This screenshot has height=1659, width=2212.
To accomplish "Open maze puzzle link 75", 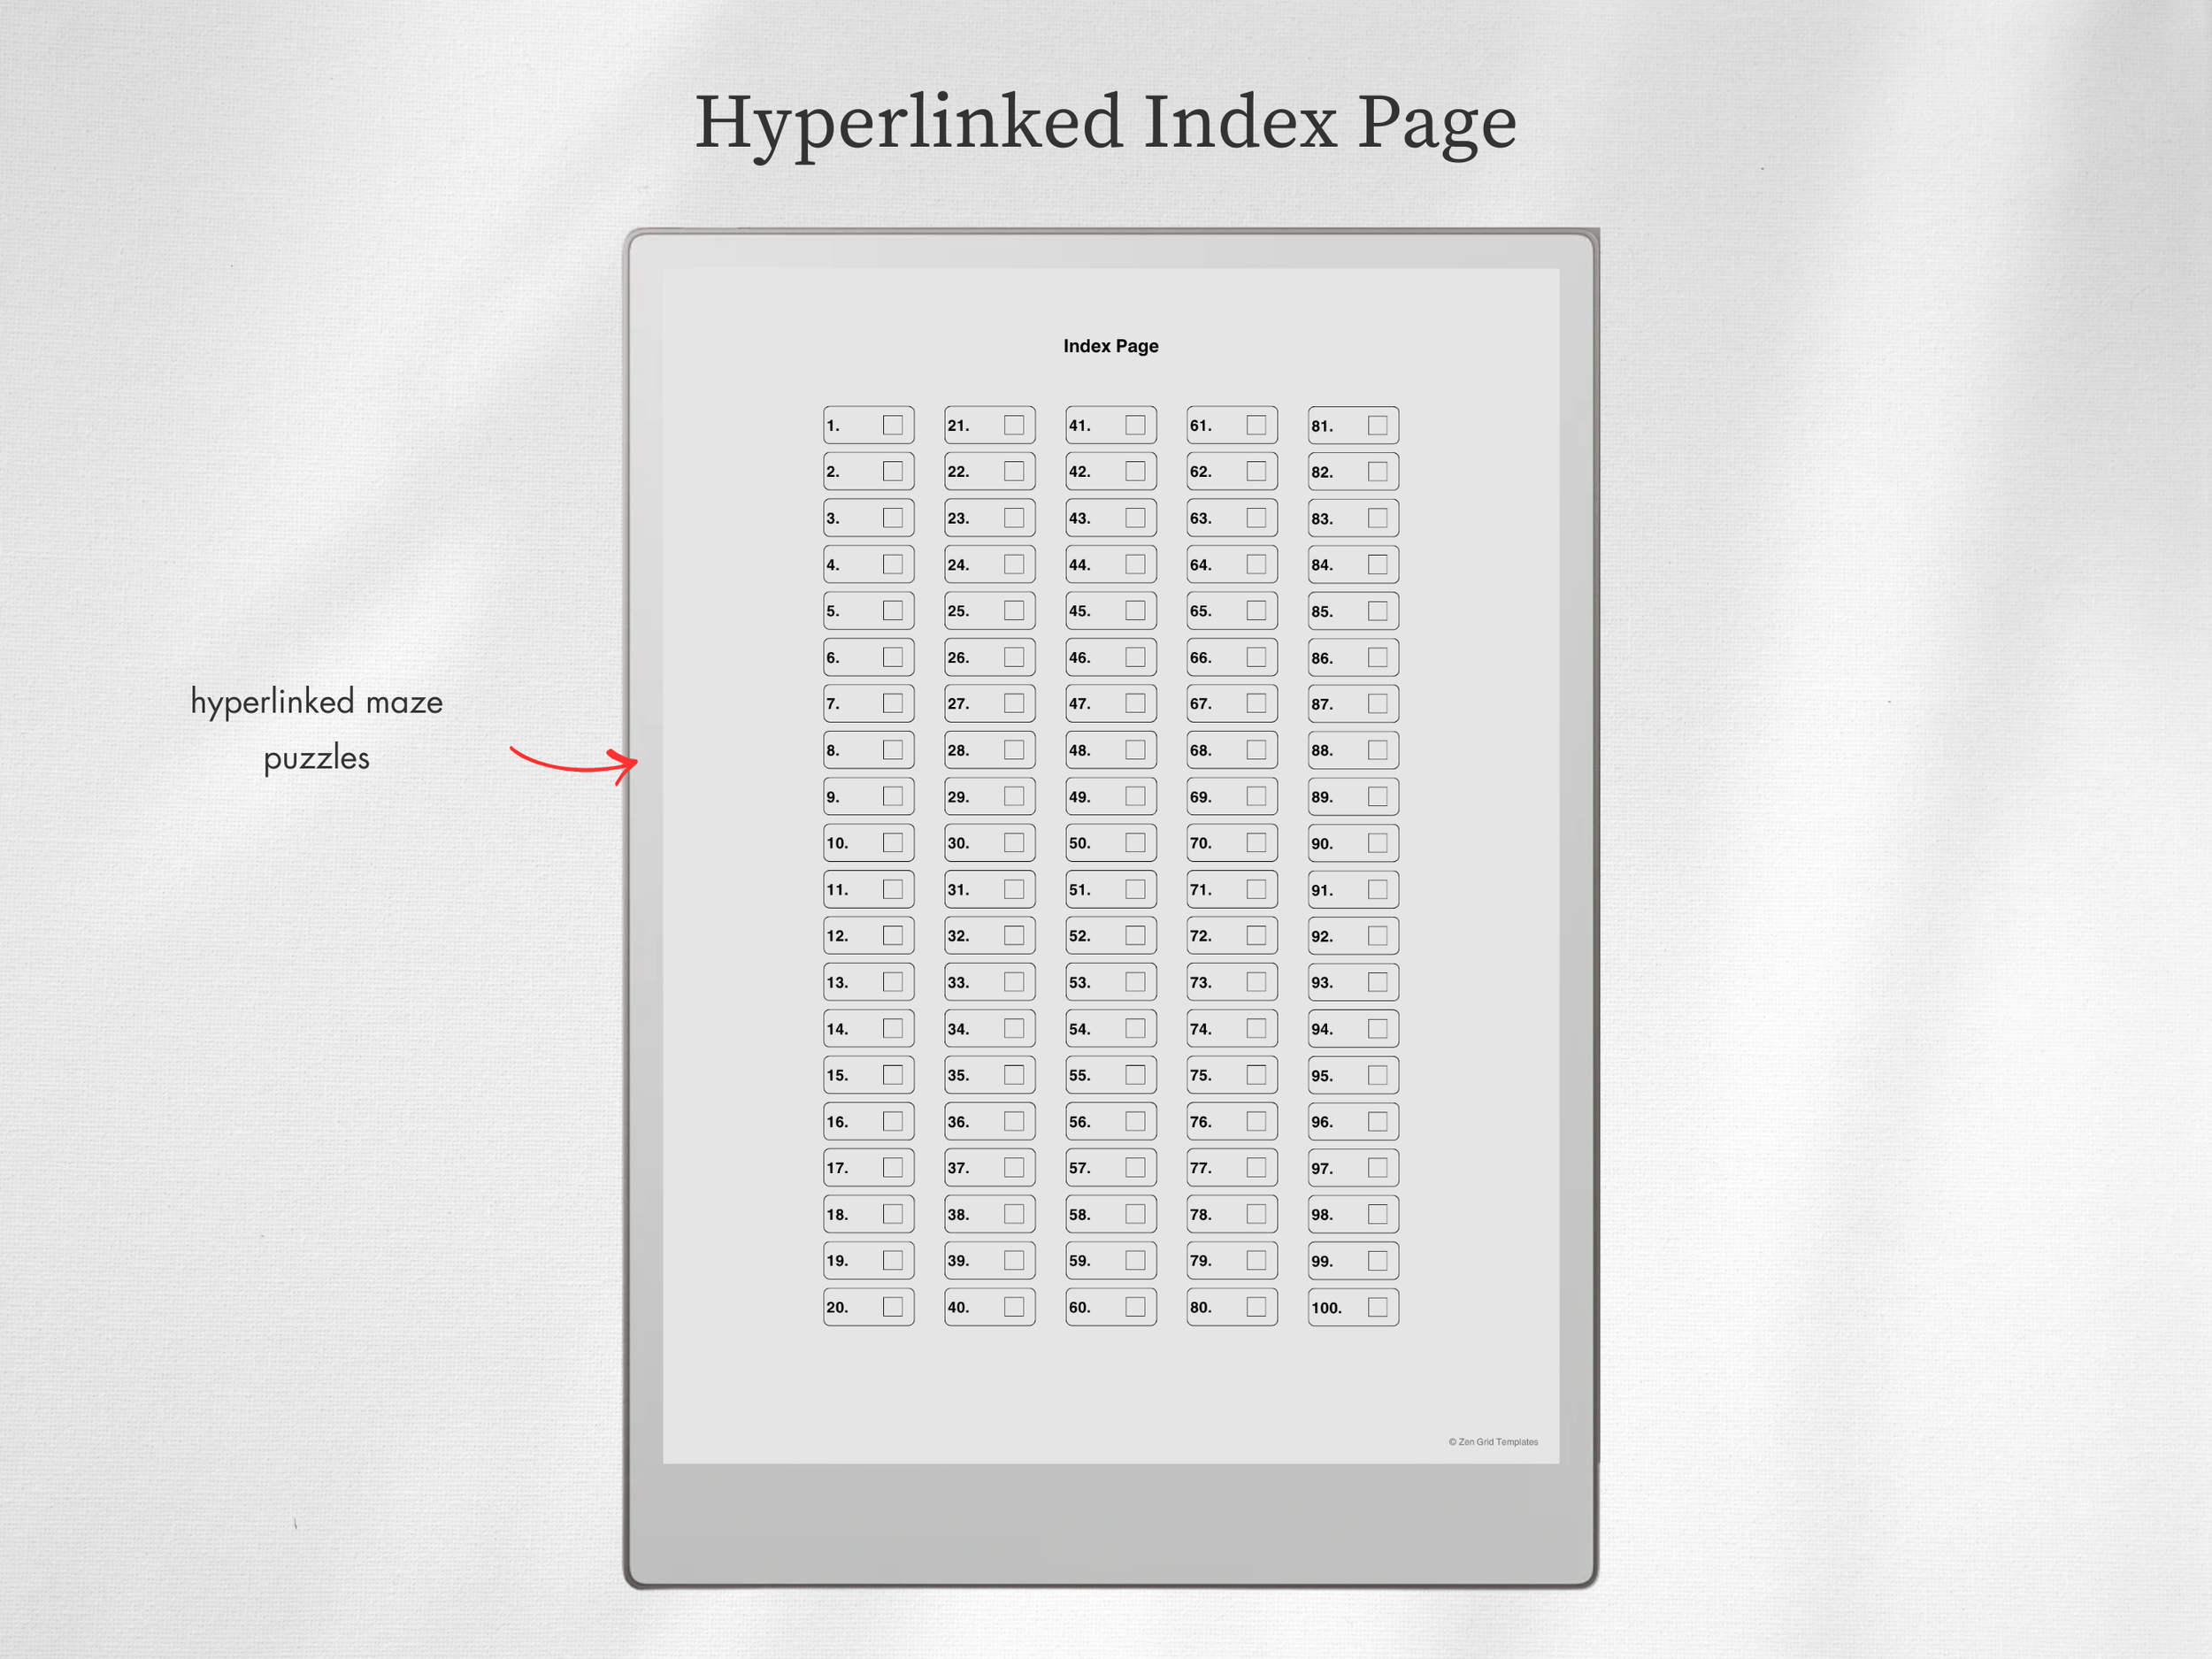I will click(x=1232, y=1075).
